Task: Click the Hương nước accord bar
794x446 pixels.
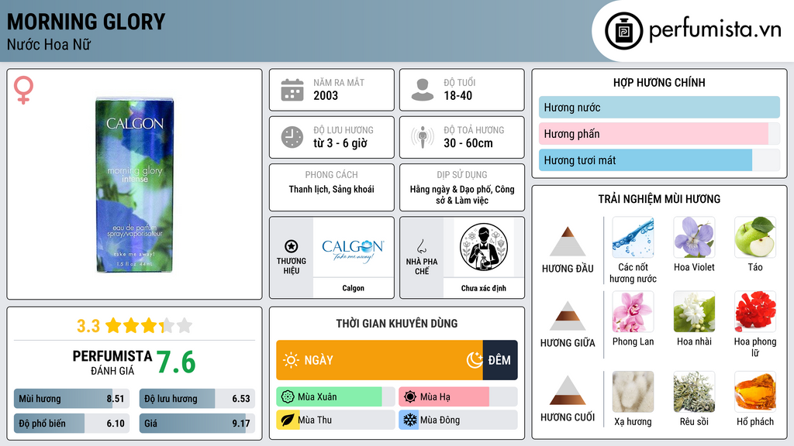Action: coord(659,107)
